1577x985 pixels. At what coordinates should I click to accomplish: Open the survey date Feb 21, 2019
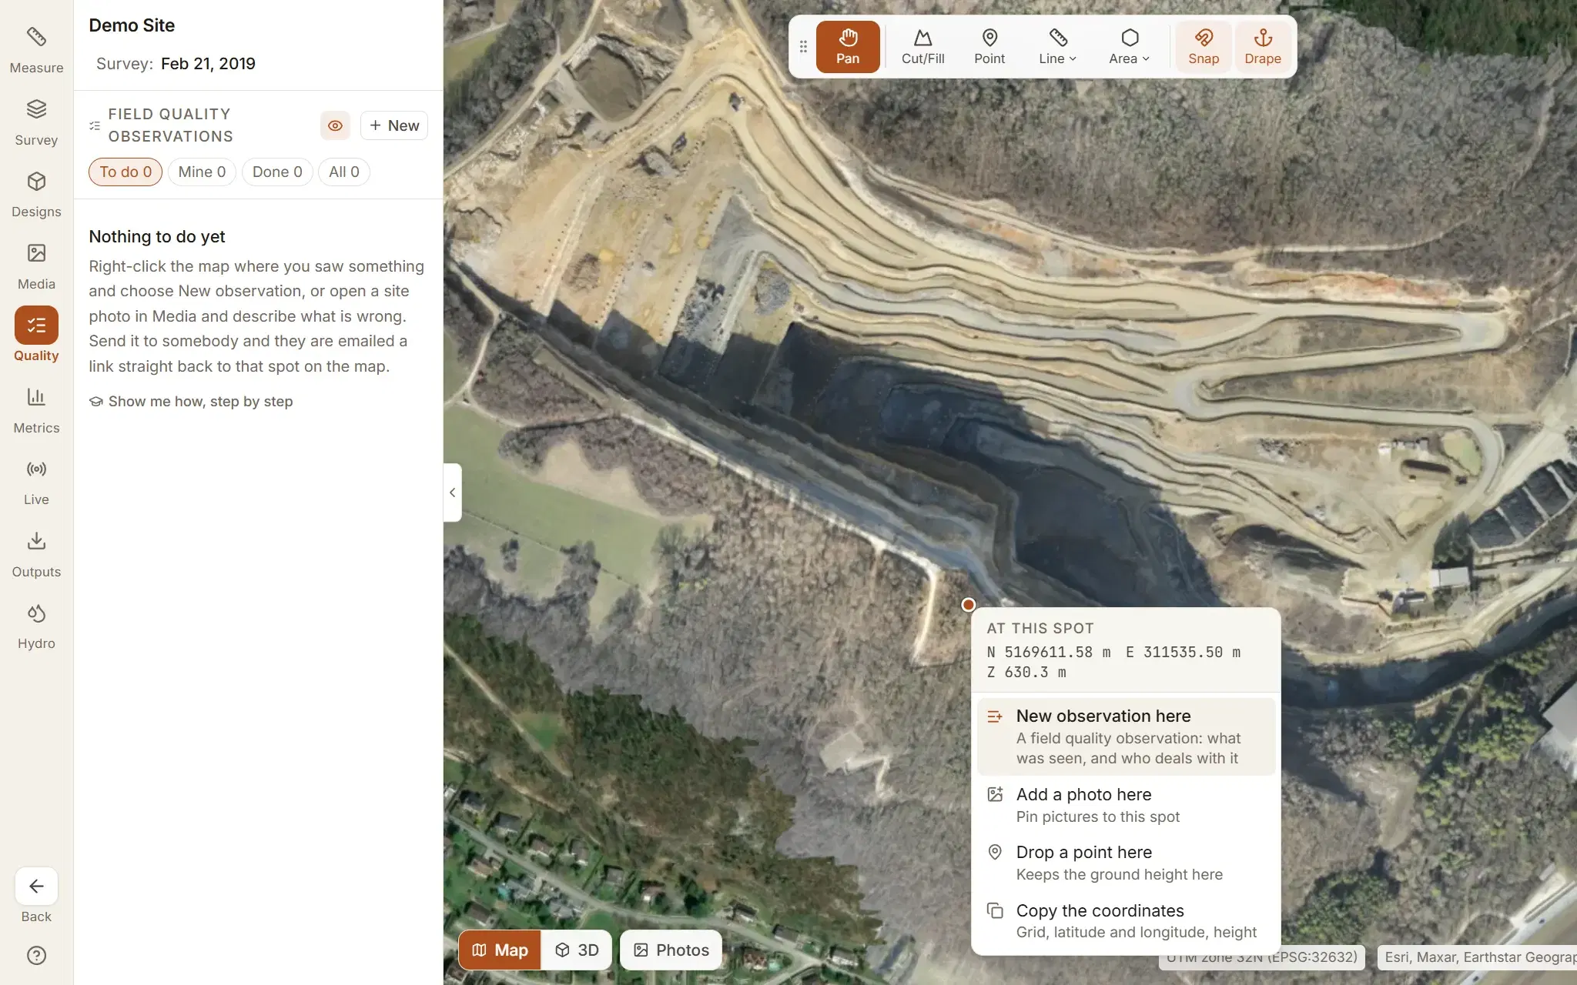click(x=208, y=64)
